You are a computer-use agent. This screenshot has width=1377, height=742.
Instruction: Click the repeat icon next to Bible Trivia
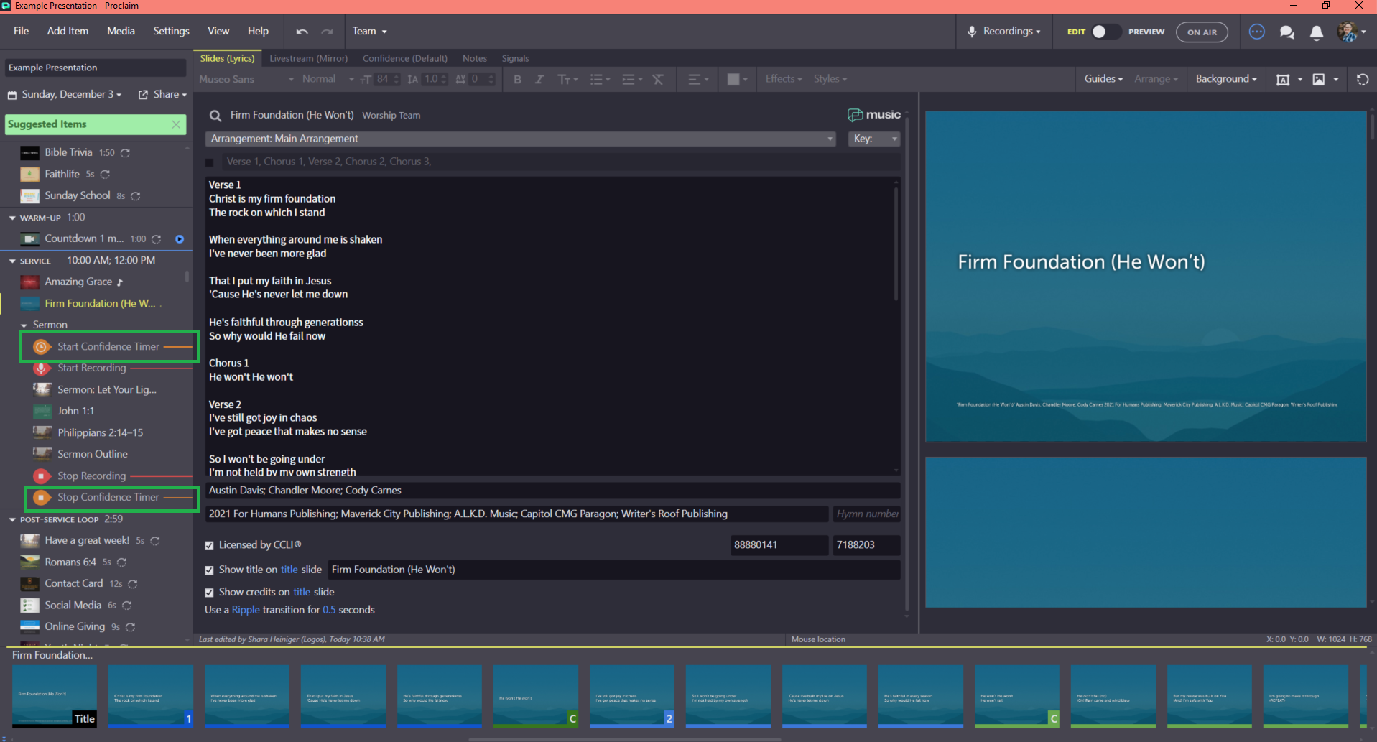[x=126, y=153]
